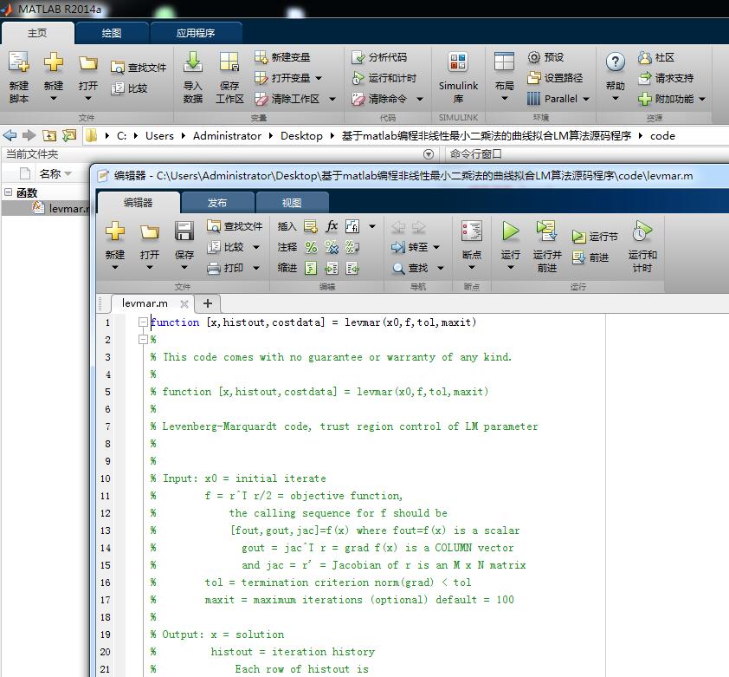Expand the Add-Ons dropdown arrow

coord(702,99)
